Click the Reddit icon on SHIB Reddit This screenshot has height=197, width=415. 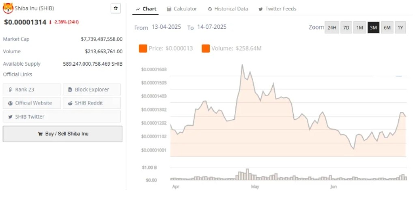tap(70, 103)
